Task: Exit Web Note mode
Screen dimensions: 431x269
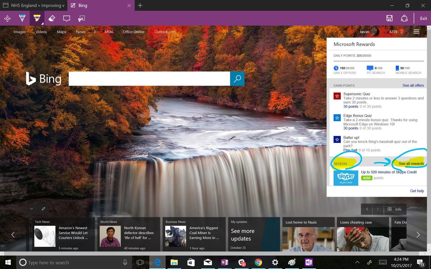Action: (423, 18)
